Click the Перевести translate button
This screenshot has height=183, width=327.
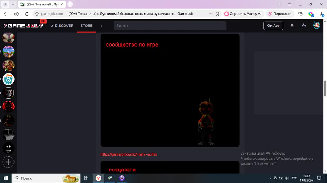pos(280,14)
